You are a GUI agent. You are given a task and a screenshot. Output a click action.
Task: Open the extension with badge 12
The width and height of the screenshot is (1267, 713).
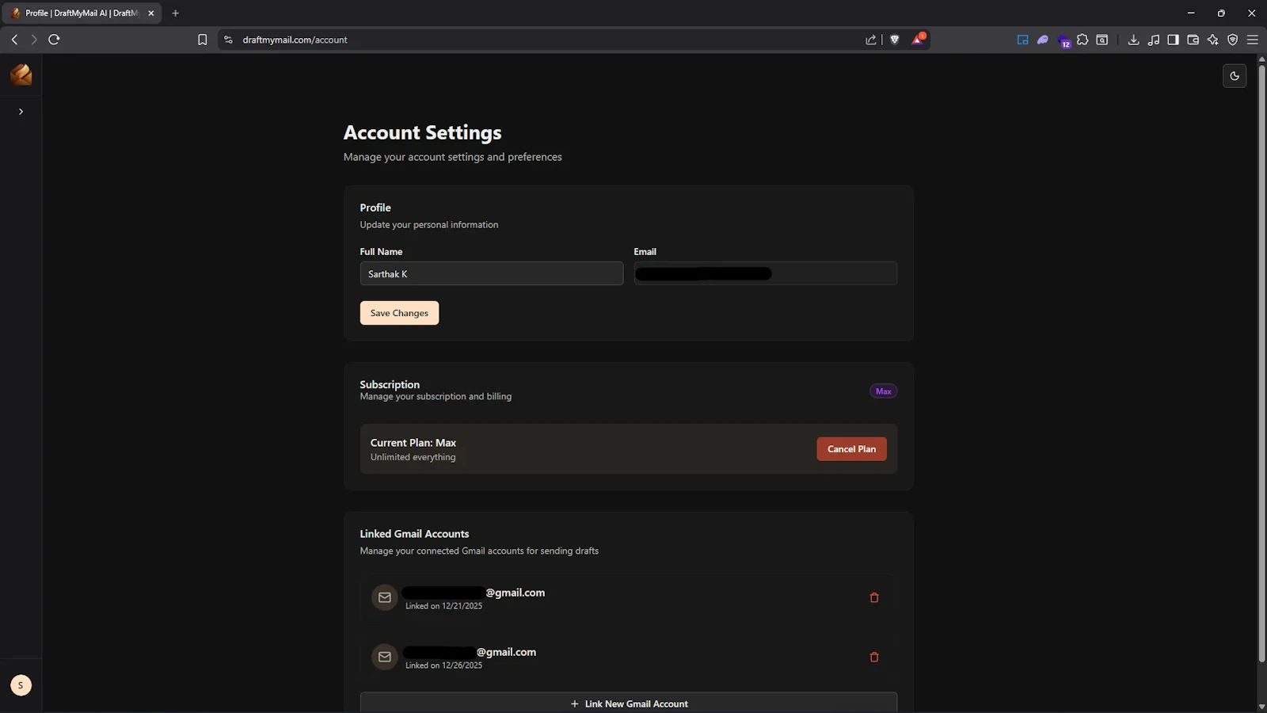[1064, 41]
